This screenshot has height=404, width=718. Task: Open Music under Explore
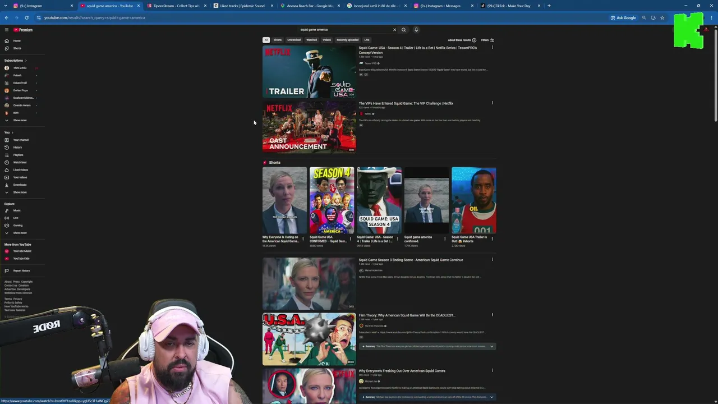(x=17, y=210)
